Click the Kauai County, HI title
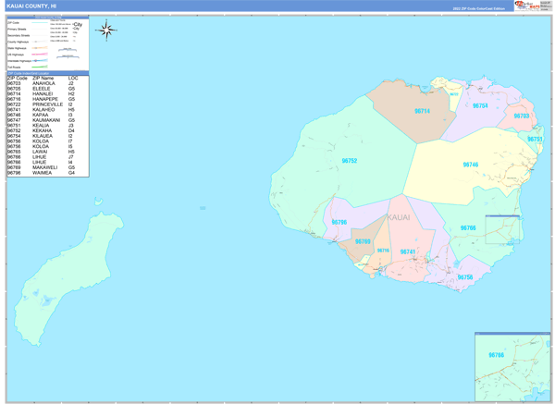 pos(30,6)
